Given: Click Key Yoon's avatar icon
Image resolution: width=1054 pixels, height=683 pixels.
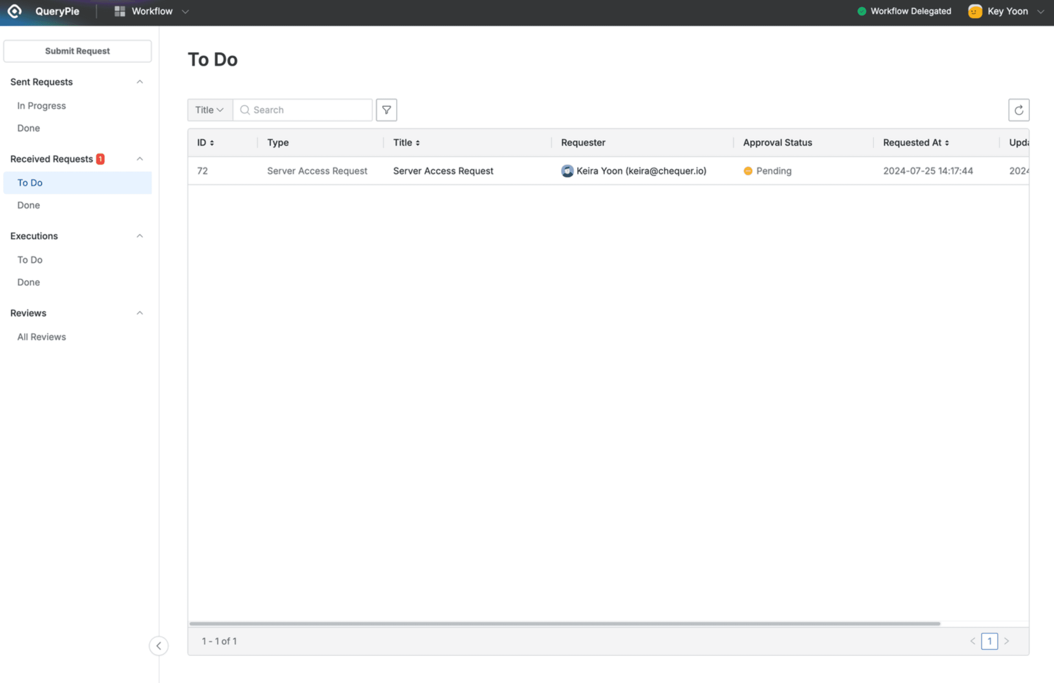Looking at the screenshot, I should 975,11.
